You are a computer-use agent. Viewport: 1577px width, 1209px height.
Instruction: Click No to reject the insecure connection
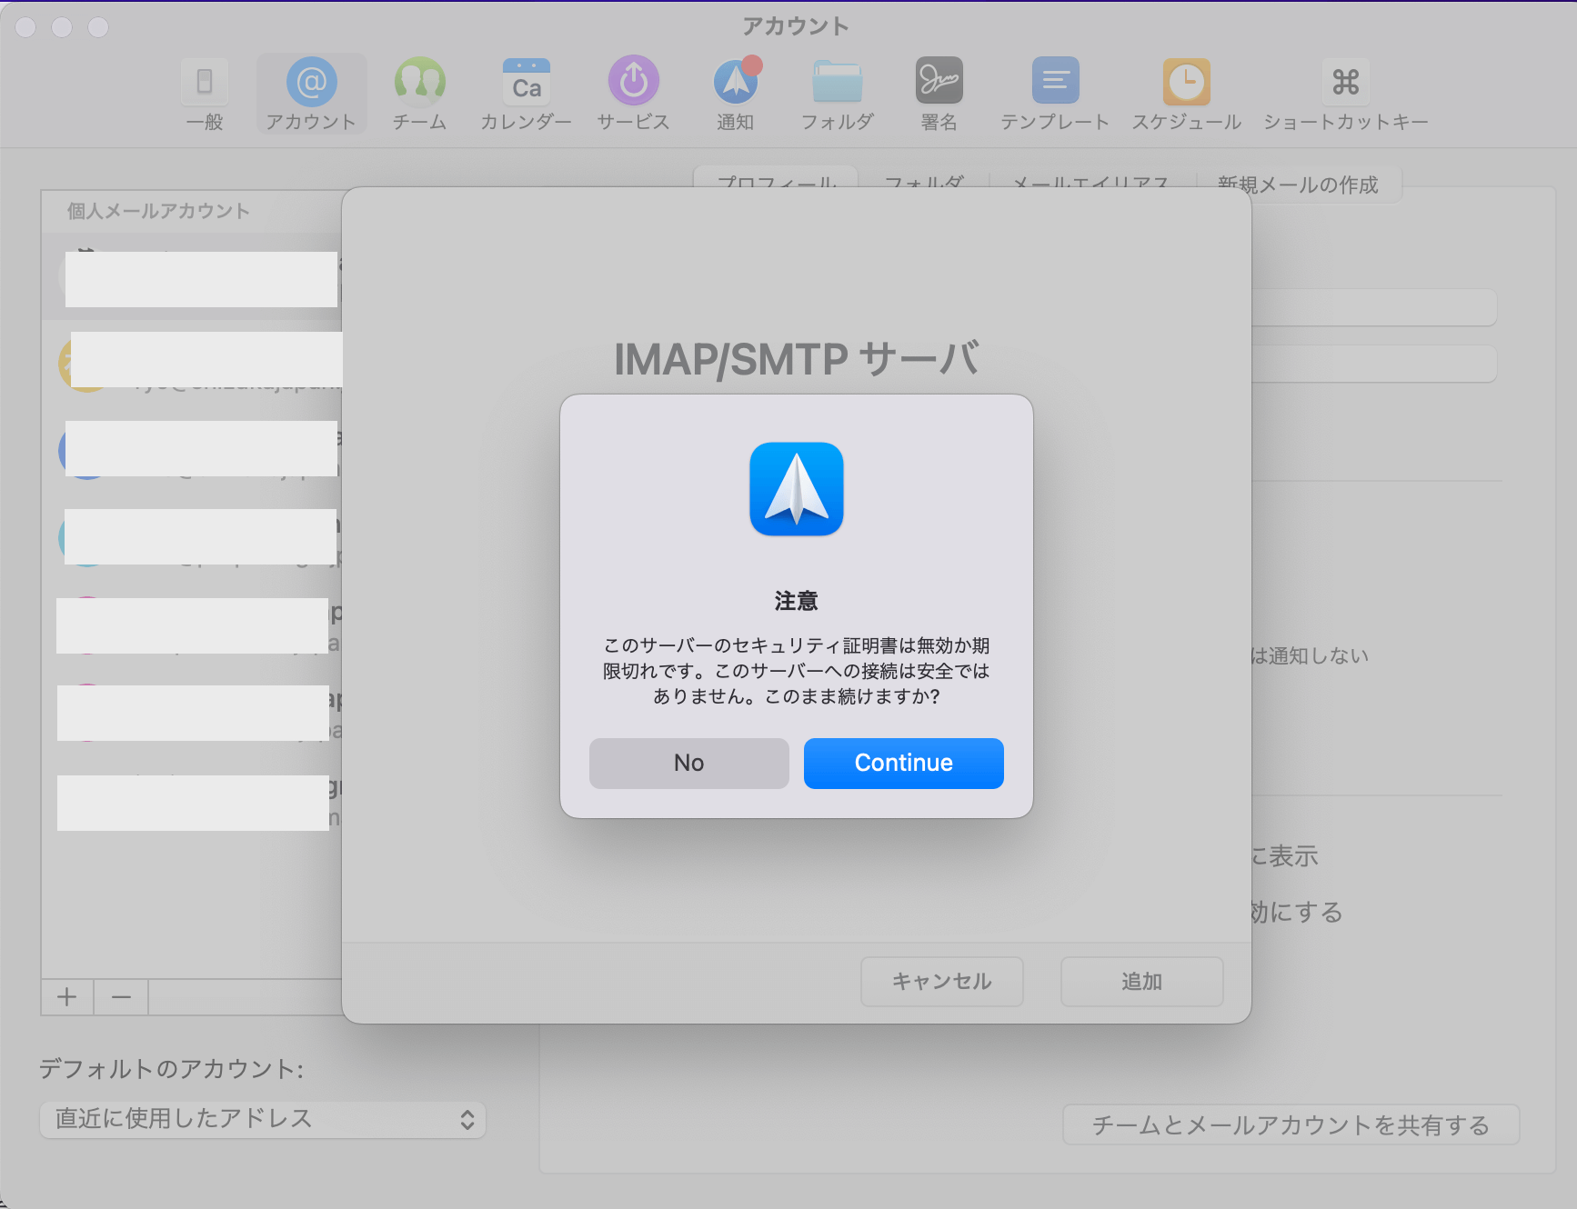[x=688, y=763]
